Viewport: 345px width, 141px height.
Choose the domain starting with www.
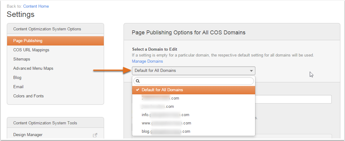(194, 123)
